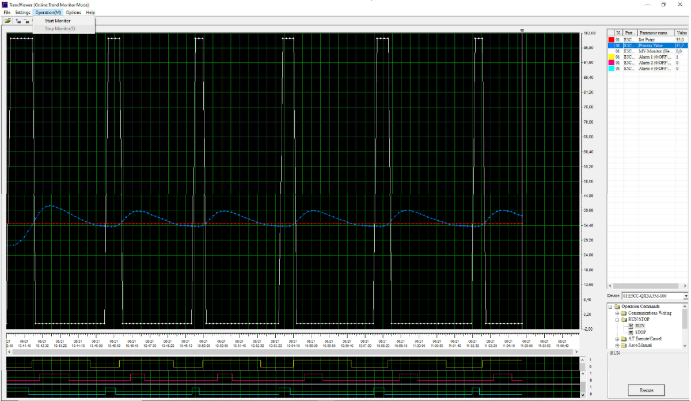
Task: Select the RUN command in the tree
Action: (640, 326)
